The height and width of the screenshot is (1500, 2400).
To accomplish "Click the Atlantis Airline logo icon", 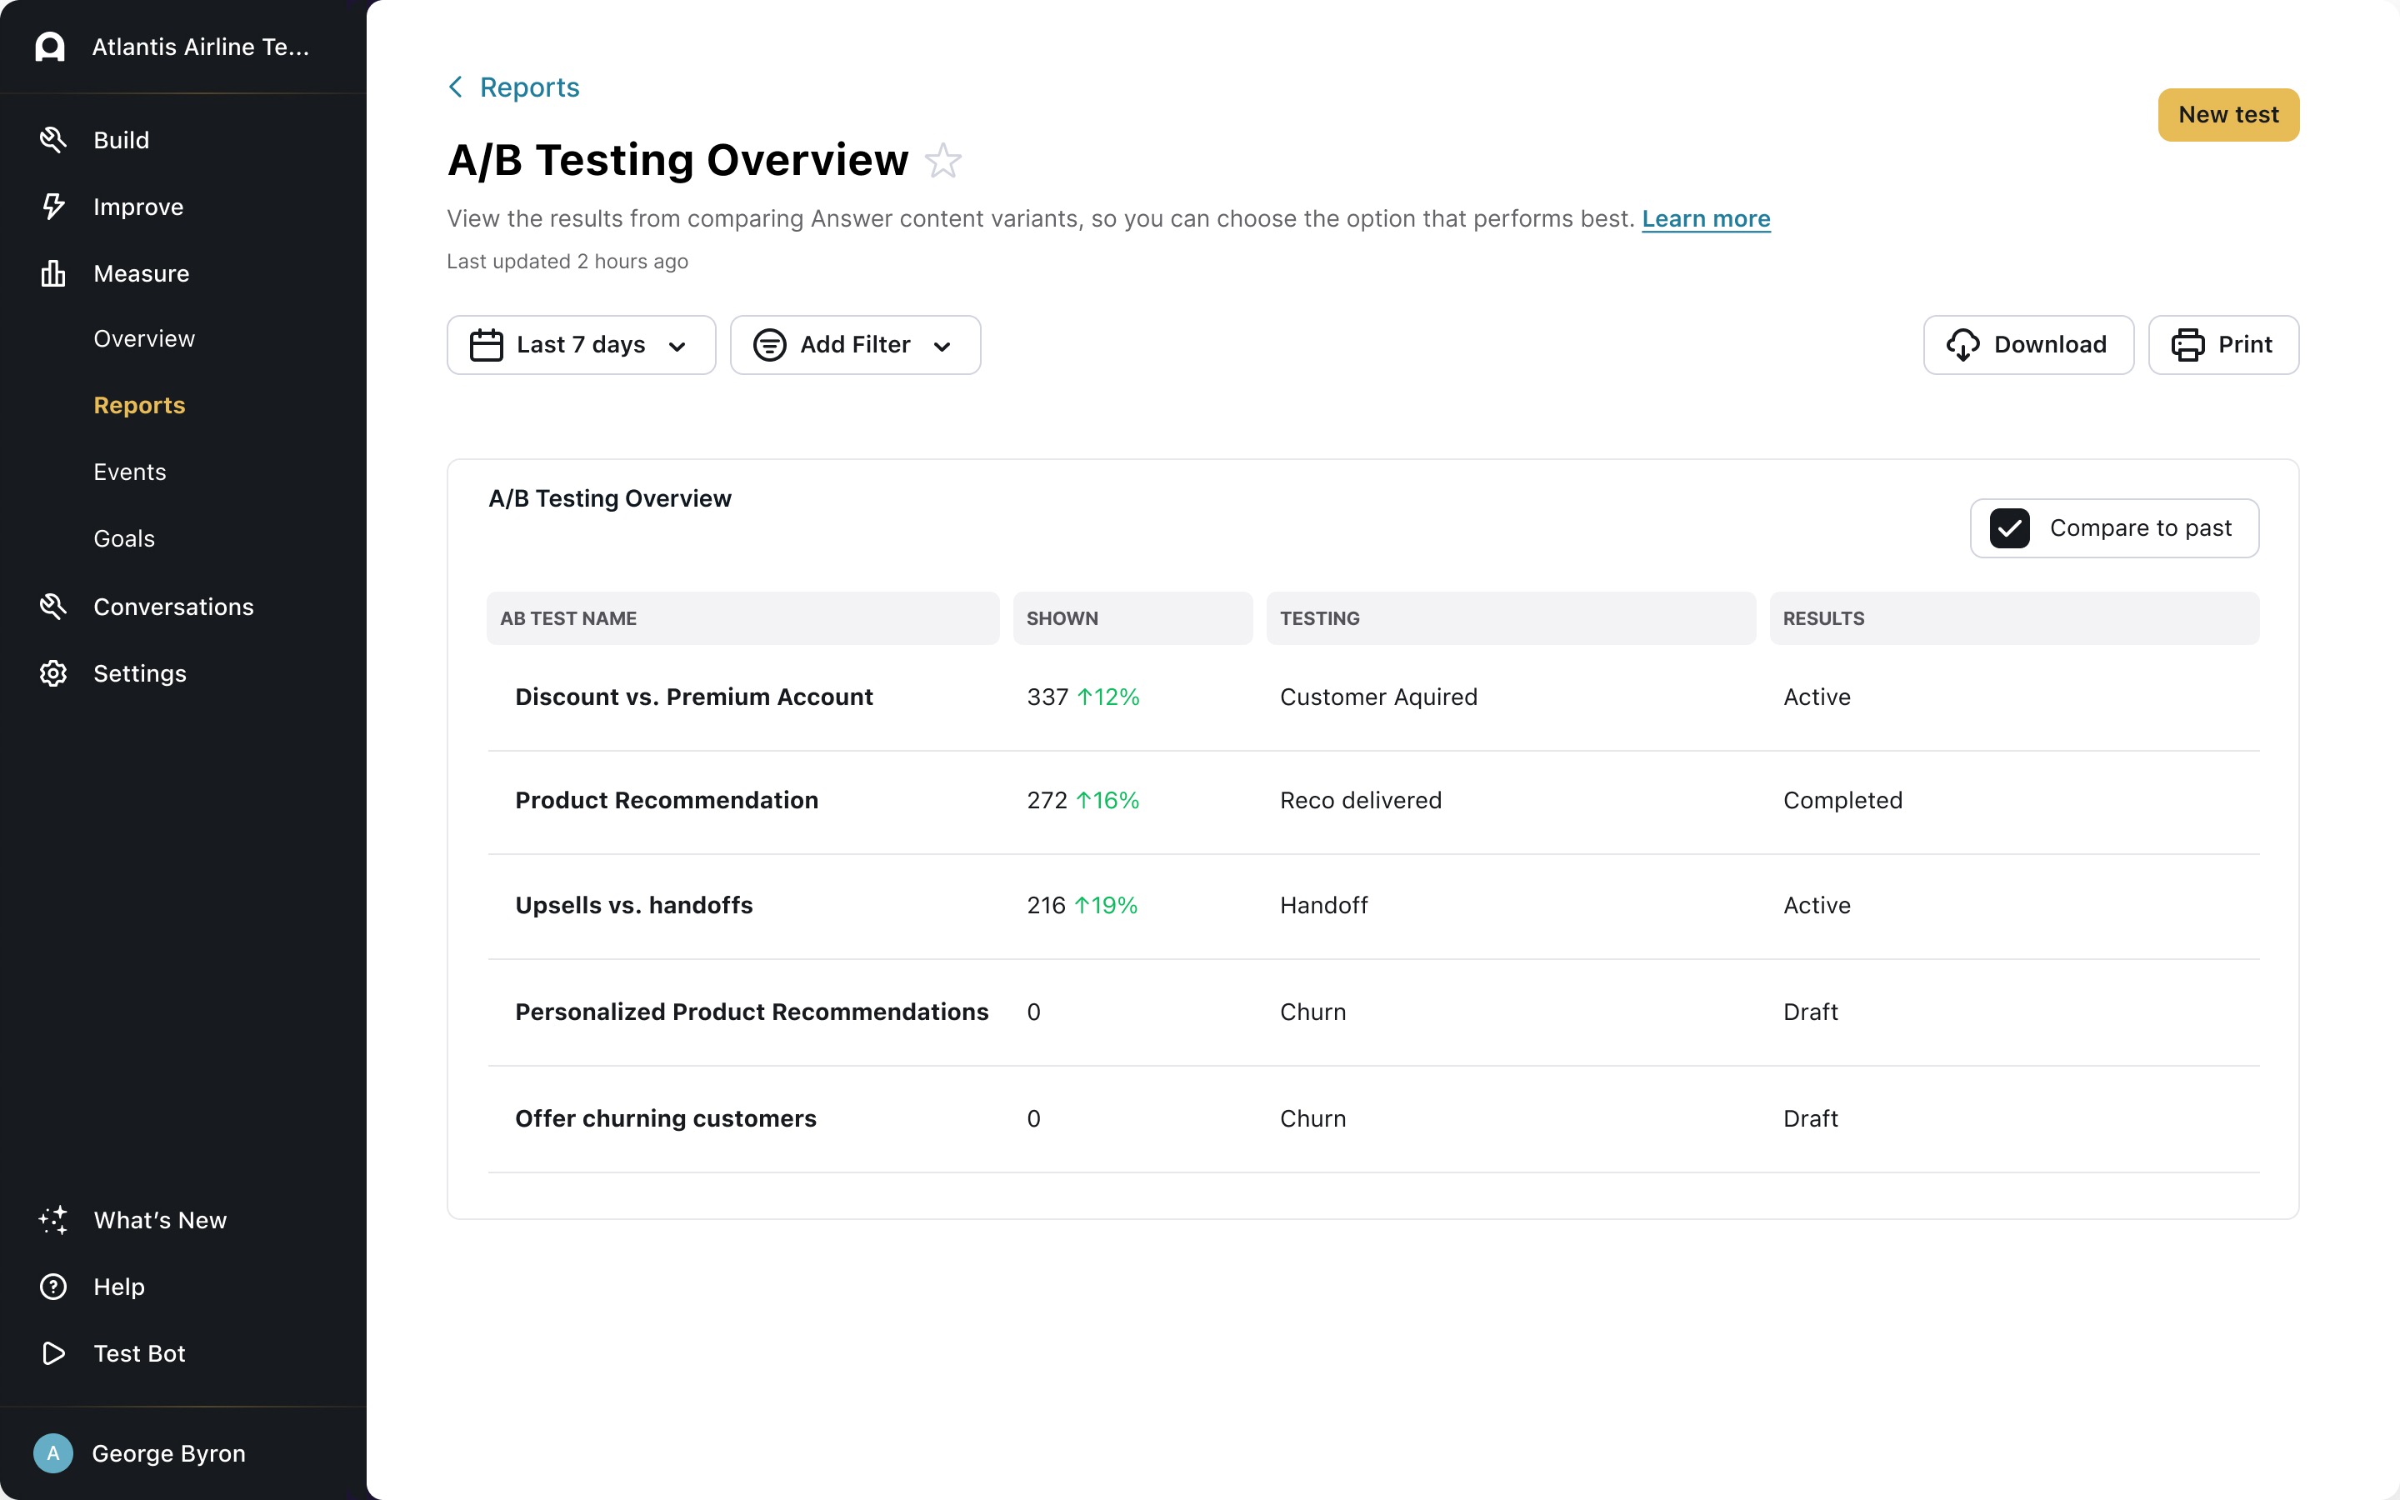I will [x=50, y=47].
